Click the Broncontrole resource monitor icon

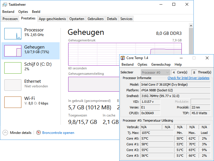39,133
